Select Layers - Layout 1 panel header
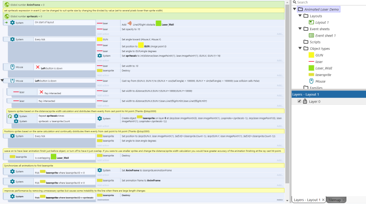Image resolution: width=366 pixels, height=204 pixels. (x=328, y=94)
